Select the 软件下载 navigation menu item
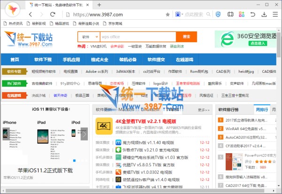The width and height of the screenshot is (282, 194). [43, 60]
